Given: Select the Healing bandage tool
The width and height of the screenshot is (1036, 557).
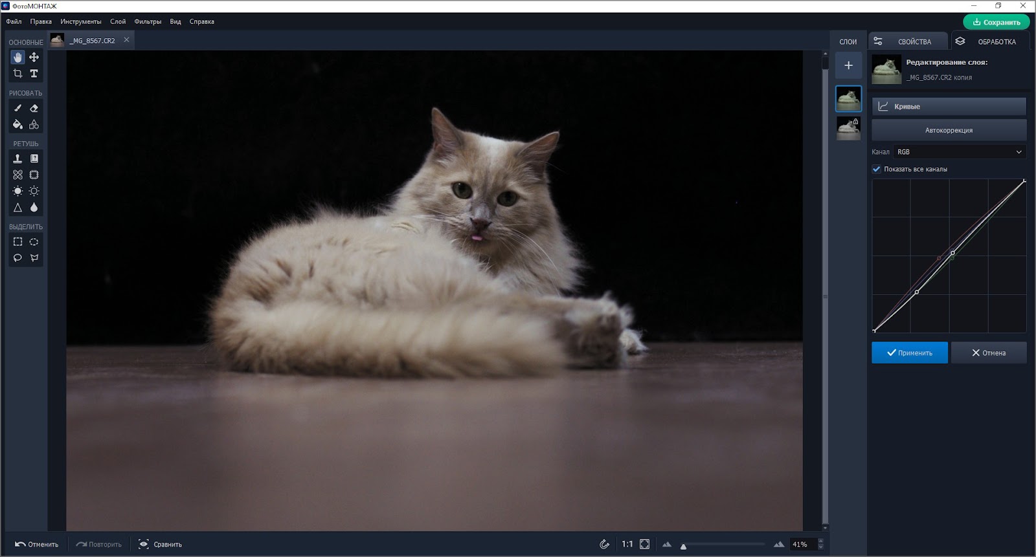Looking at the screenshot, I should [x=17, y=175].
